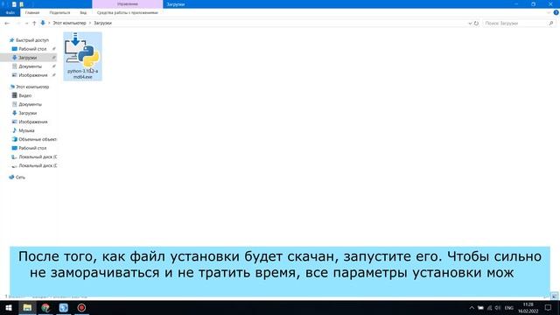Focus the Поиск: Загрузки search field

(515, 24)
